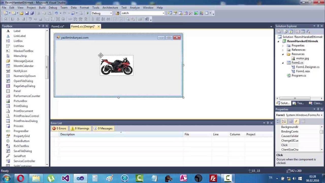325x183 pixels.
Task: Expand the Properties node in Solution Explorer
Action: pyautogui.click(x=283, y=46)
